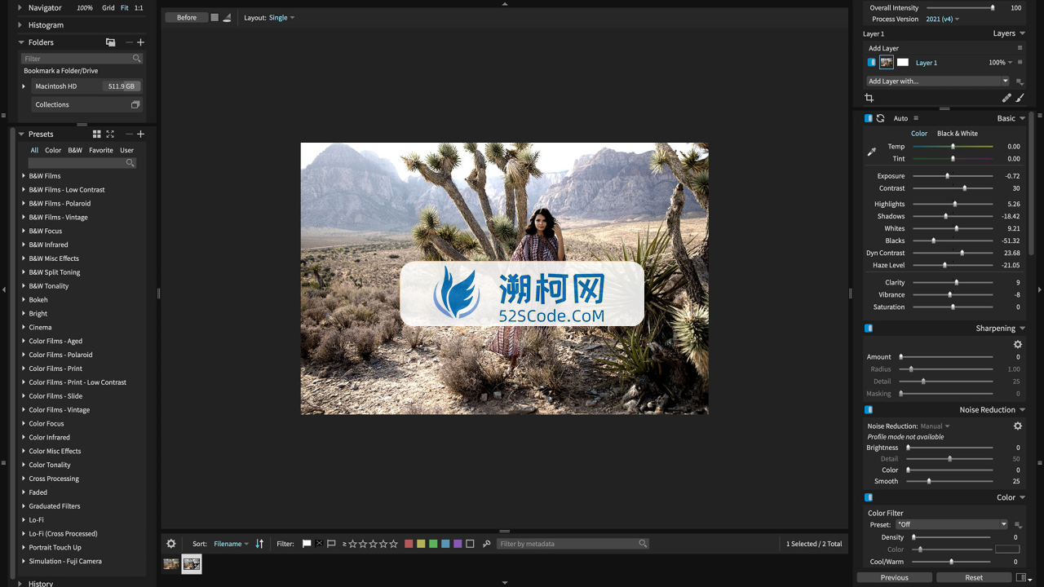Open filmstrip settings gear
Screen dimensions: 1044x587
coord(170,544)
